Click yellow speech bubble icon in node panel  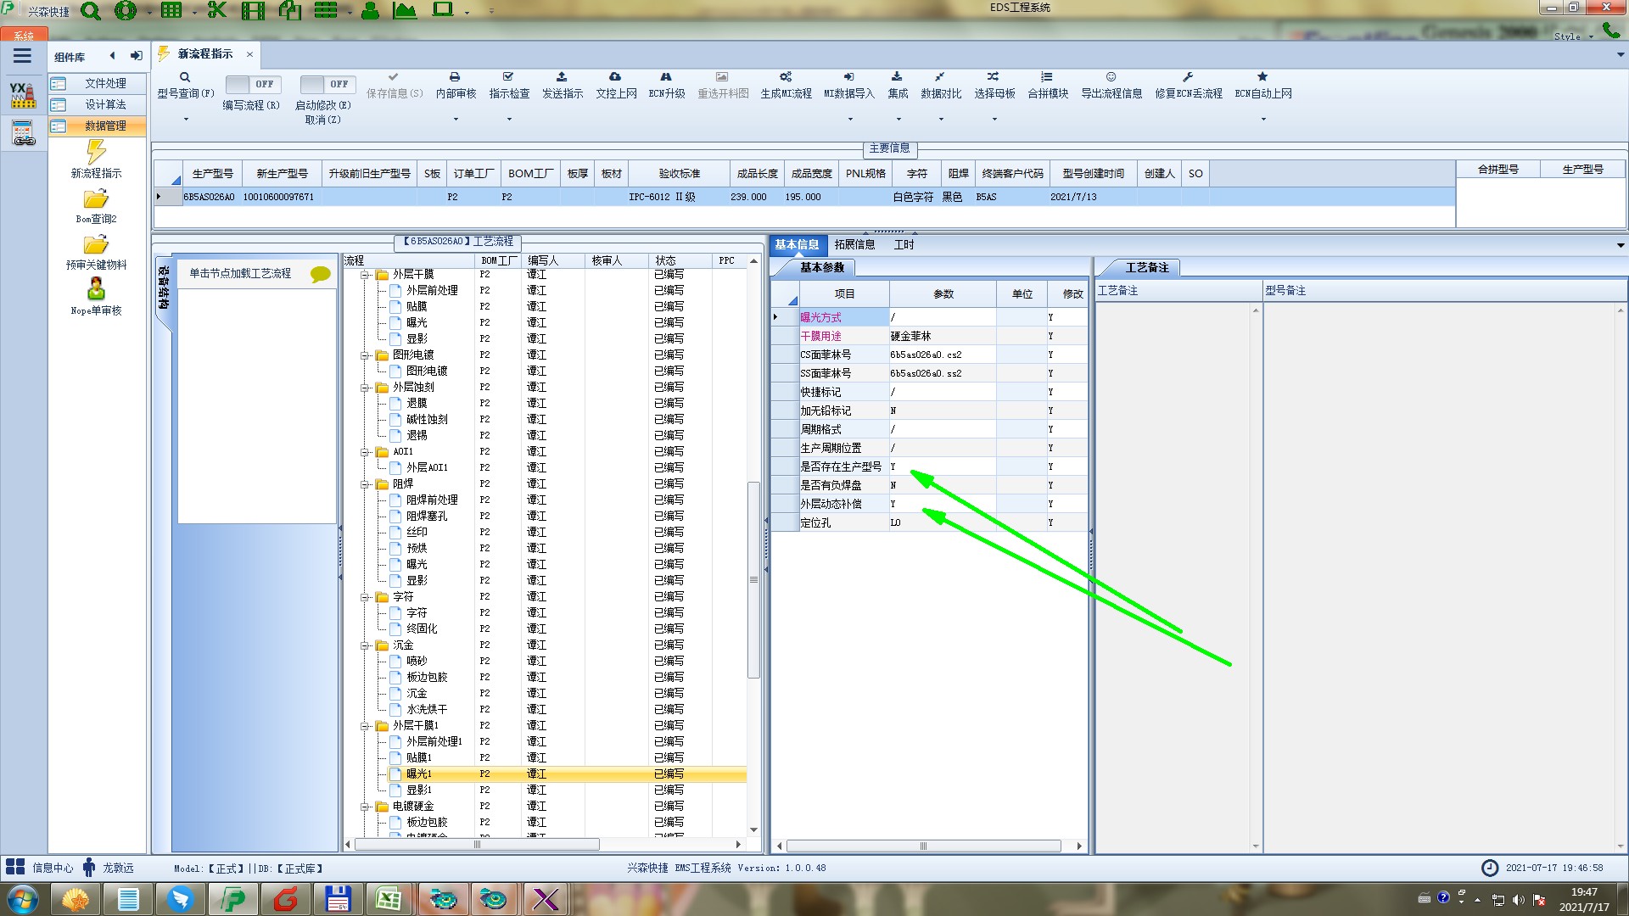pos(320,274)
